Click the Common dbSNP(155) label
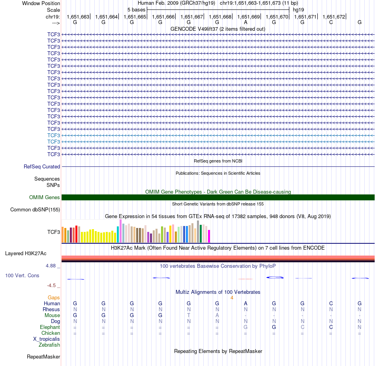 click(x=35, y=209)
